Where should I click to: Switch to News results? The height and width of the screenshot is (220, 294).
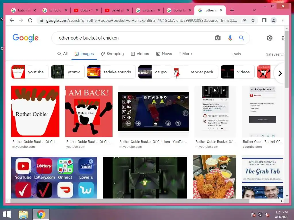[x=164, y=54]
